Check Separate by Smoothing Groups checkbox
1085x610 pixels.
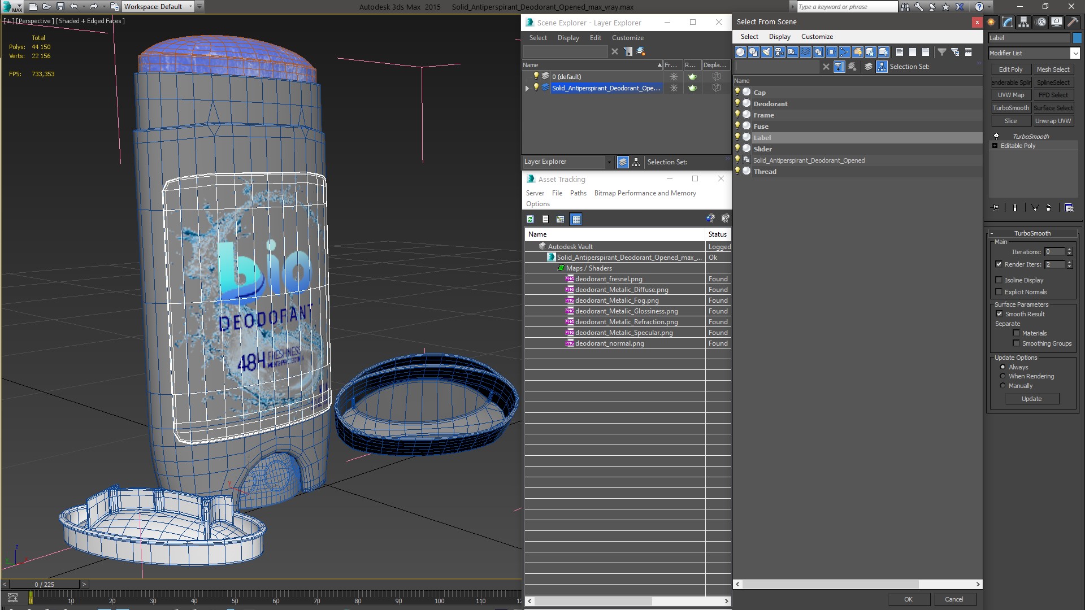click(1016, 343)
